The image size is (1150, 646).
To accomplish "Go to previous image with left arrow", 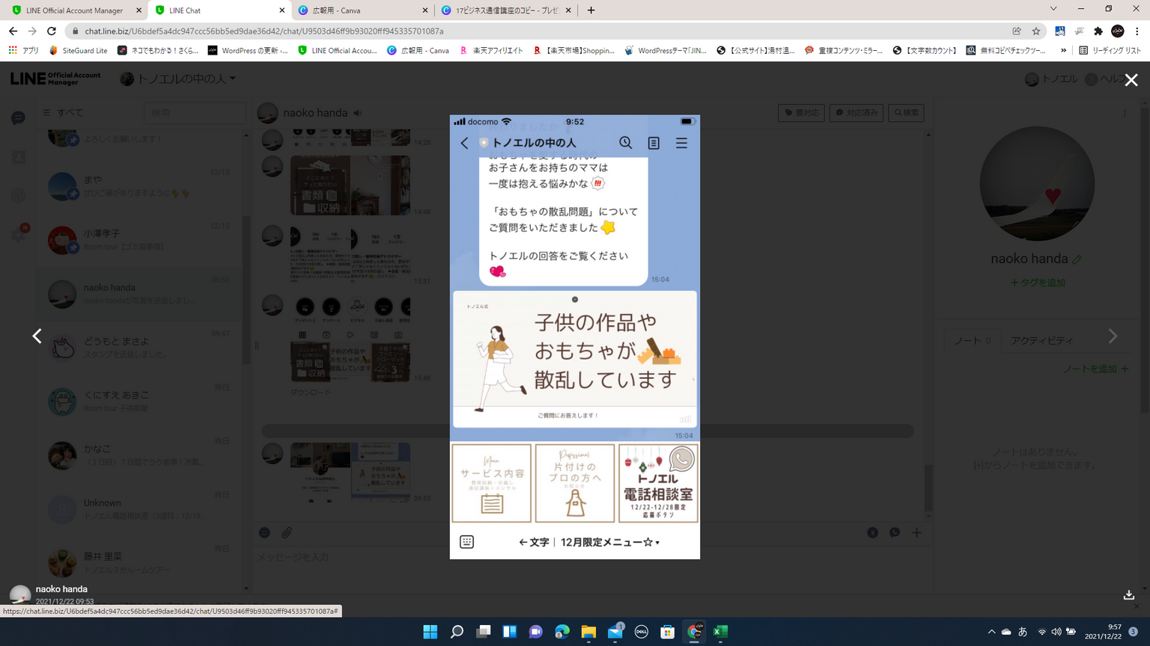I will click(x=37, y=336).
